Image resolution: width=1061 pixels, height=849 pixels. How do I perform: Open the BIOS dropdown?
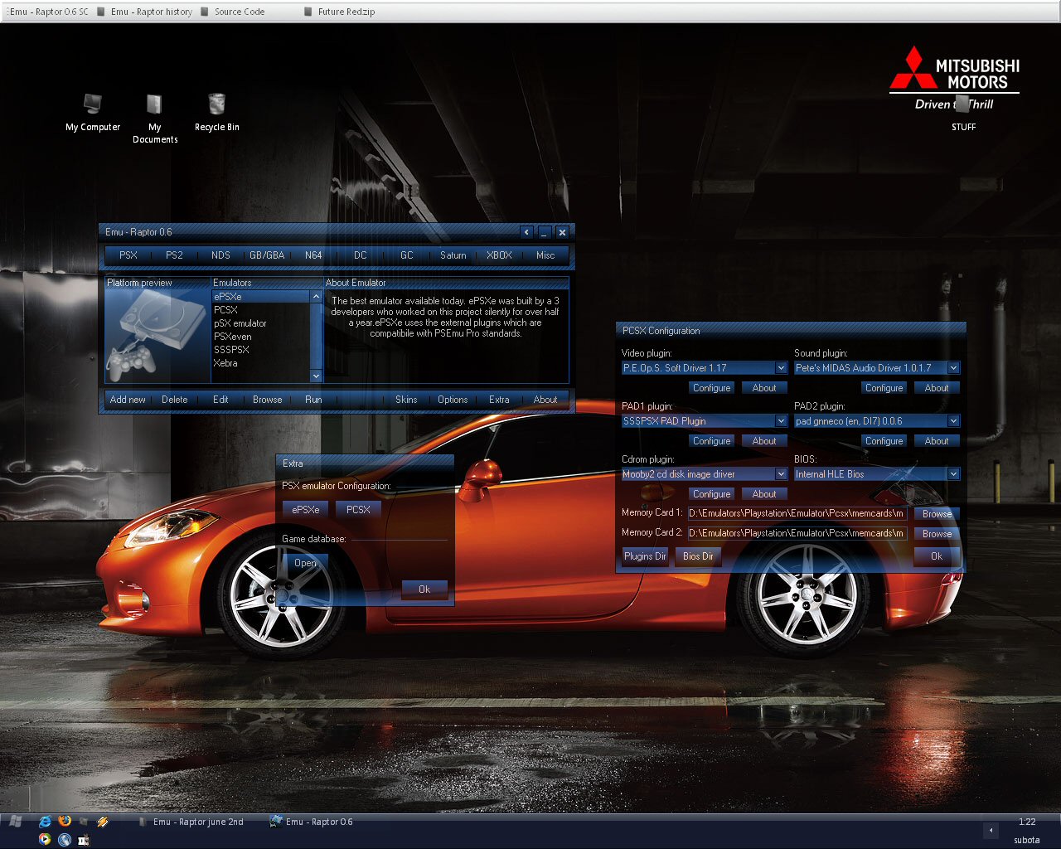[x=953, y=474]
